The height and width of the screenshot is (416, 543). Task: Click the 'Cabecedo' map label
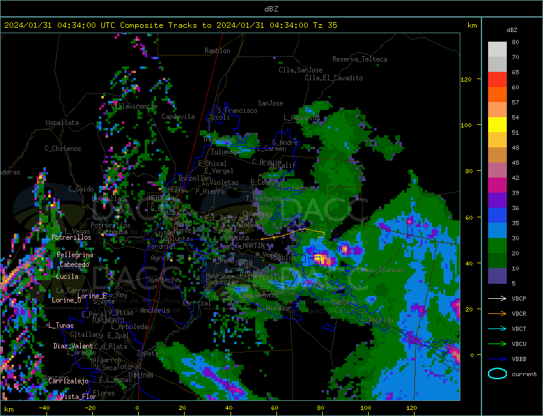pyautogui.click(x=74, y=264)
